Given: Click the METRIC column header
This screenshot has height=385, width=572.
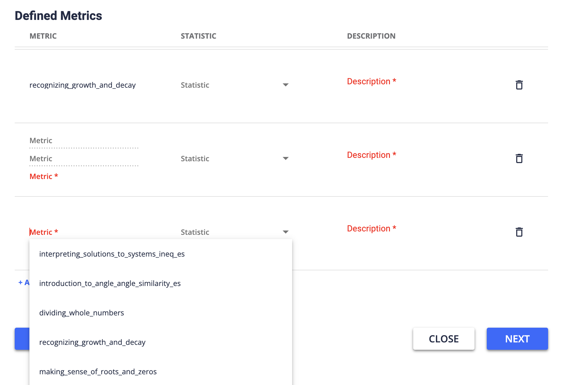Looking at the screenshot, I should point(43,36).
